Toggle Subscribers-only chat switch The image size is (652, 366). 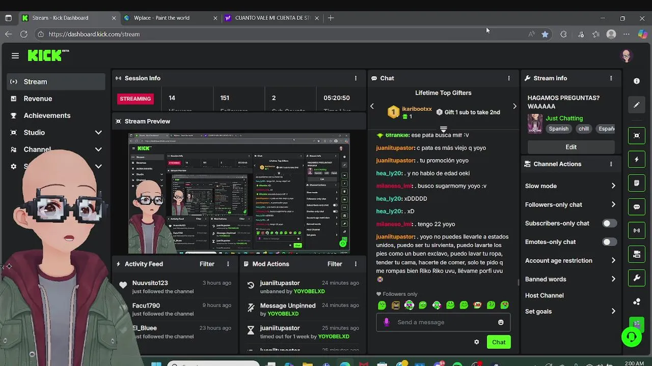pyautogui.click(x=609, y=223)
